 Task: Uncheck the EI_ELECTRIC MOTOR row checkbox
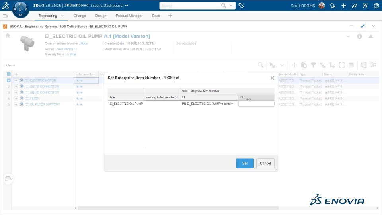click(8, 80)
